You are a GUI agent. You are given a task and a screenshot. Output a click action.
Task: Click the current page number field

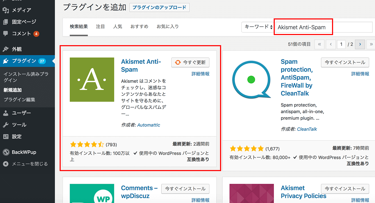pyautogui.click(x=341, y=44)
